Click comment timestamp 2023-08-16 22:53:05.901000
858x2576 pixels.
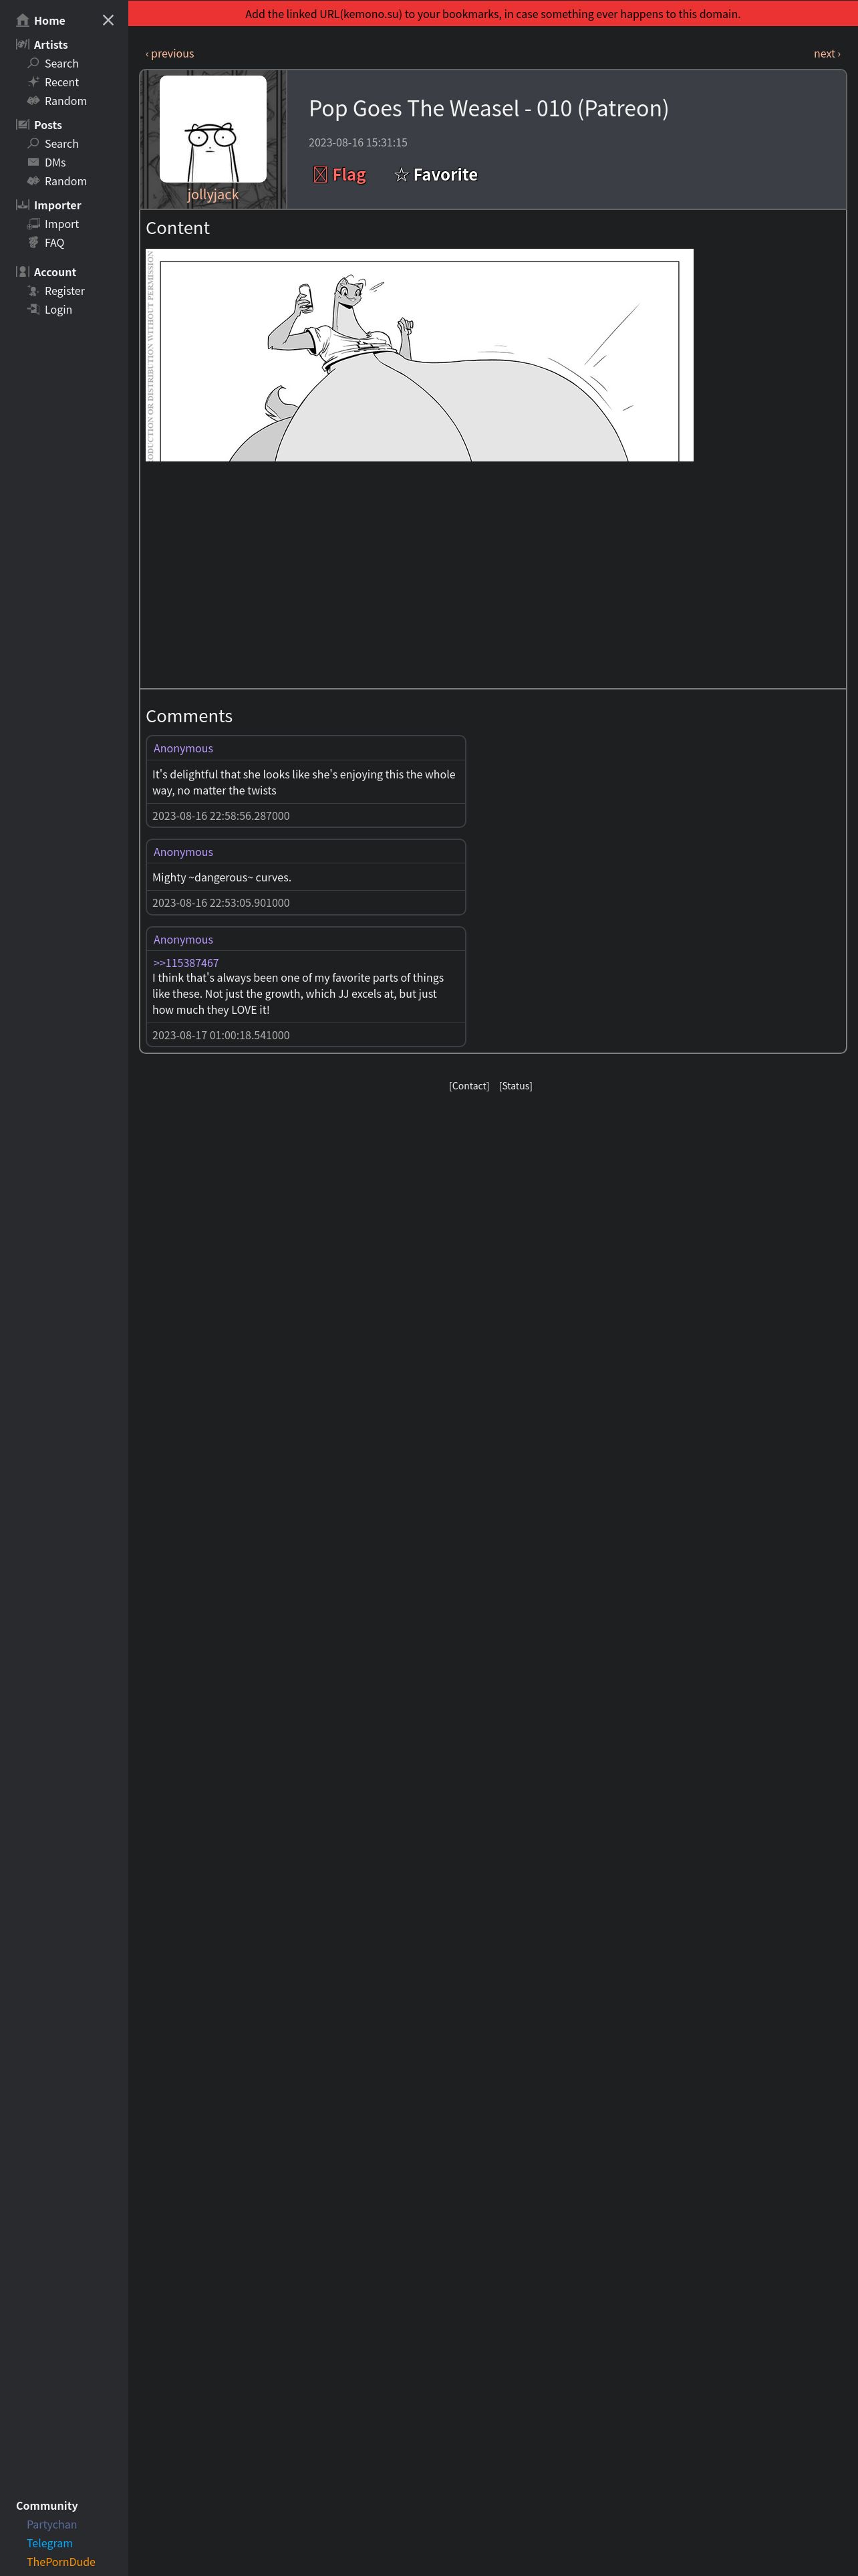[221, 903]
